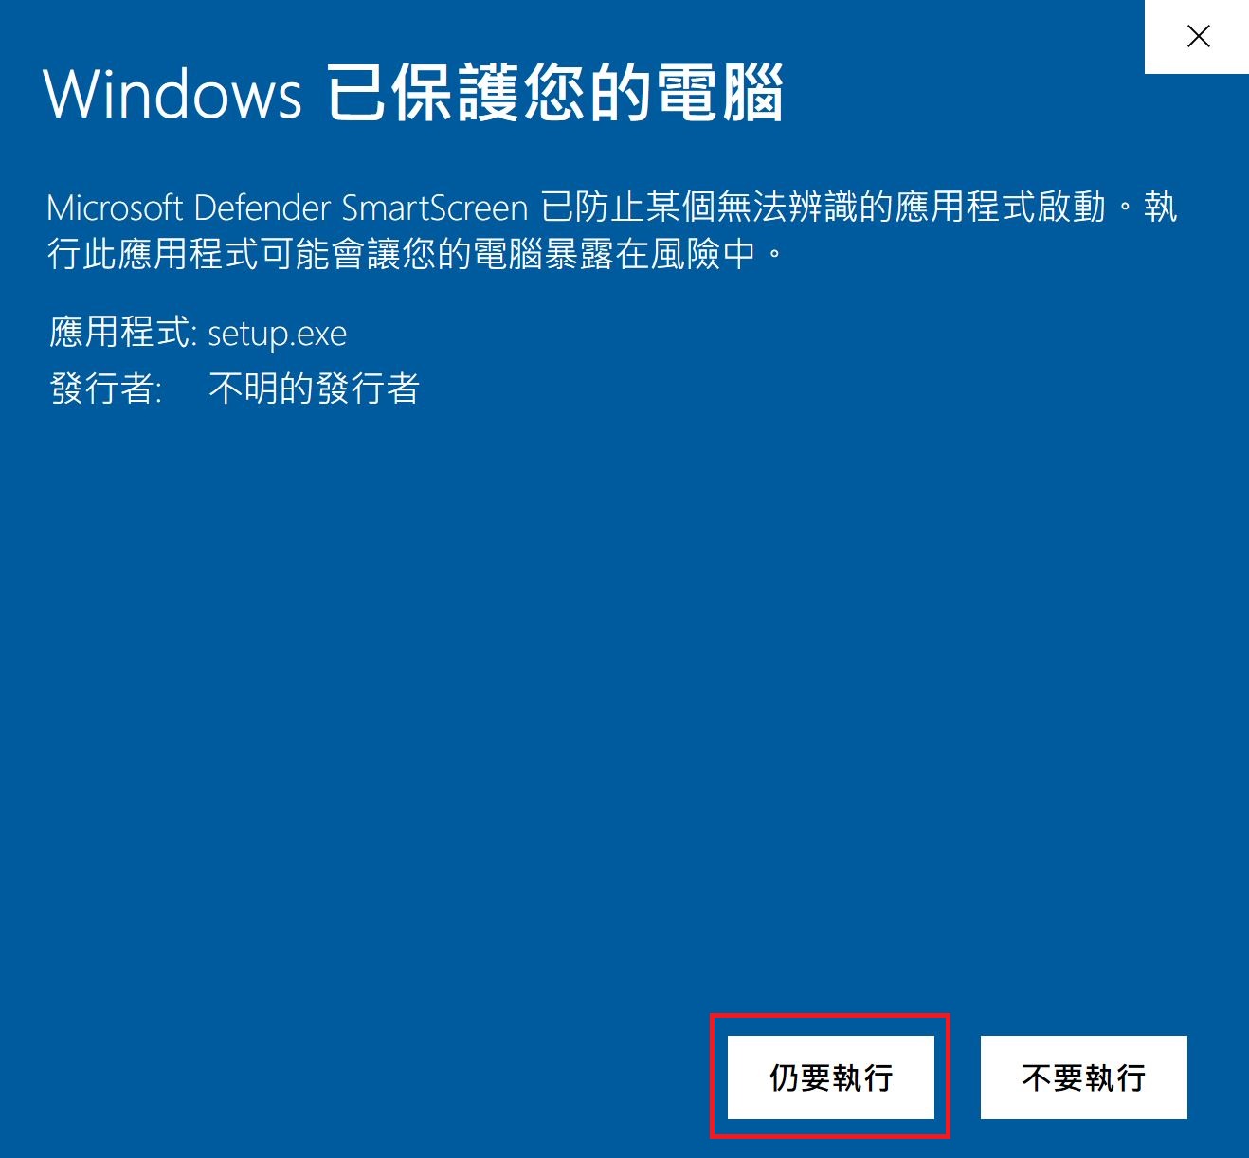Click the character 仍 on the run-anyway button

785,1077
